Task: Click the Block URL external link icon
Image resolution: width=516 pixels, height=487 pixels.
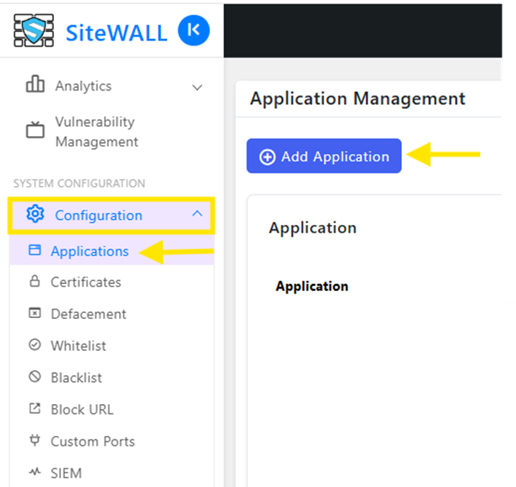Action: (35, 408)
